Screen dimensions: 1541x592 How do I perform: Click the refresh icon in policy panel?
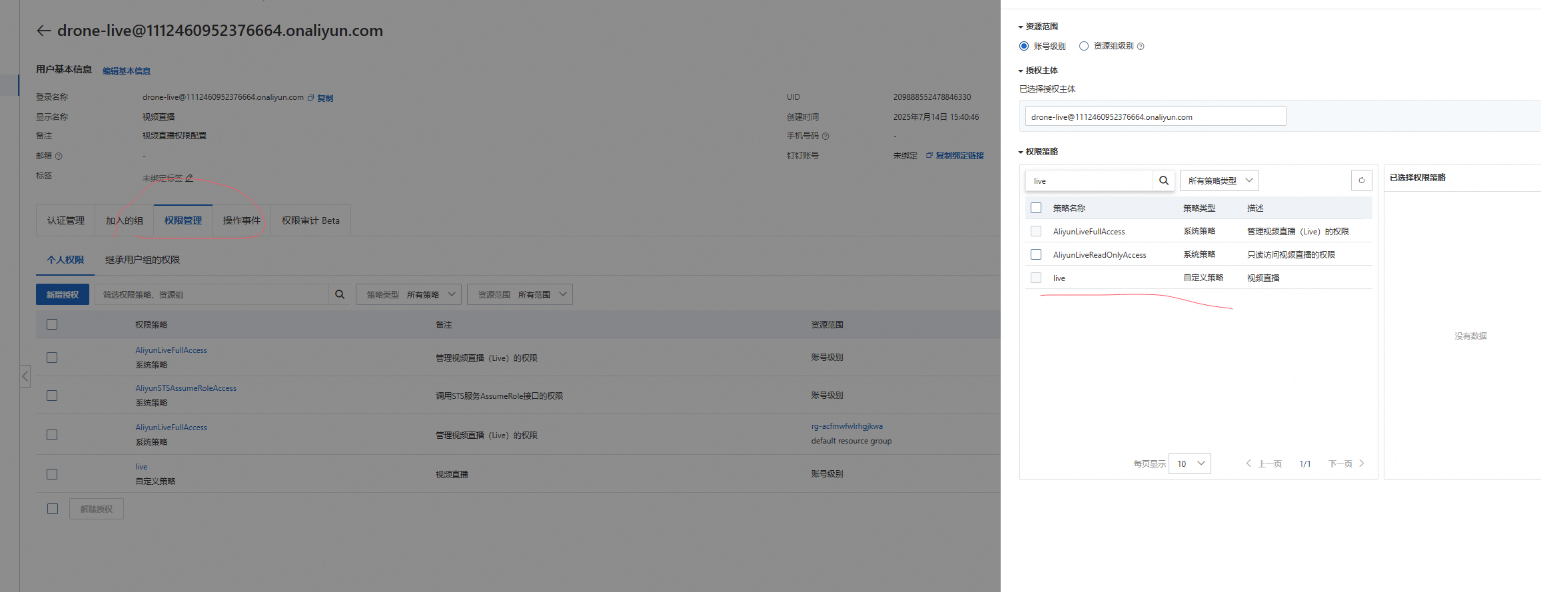point(1361,180)
